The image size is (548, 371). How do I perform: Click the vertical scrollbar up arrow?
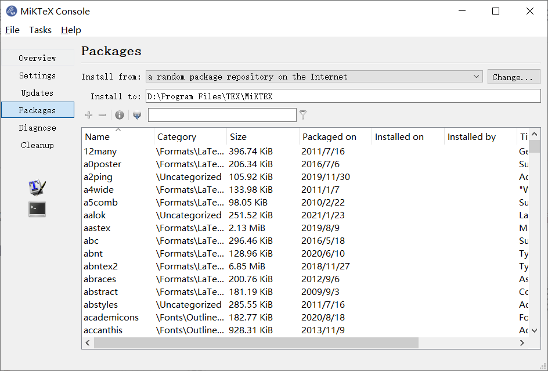535,134
